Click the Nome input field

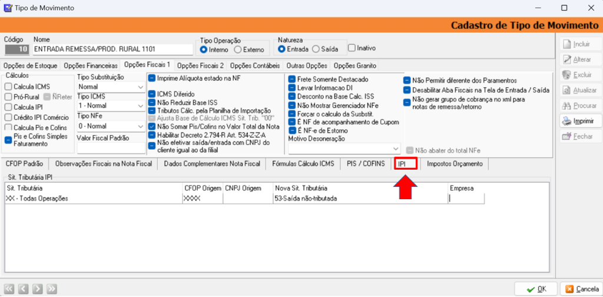(x=112, y=49)
